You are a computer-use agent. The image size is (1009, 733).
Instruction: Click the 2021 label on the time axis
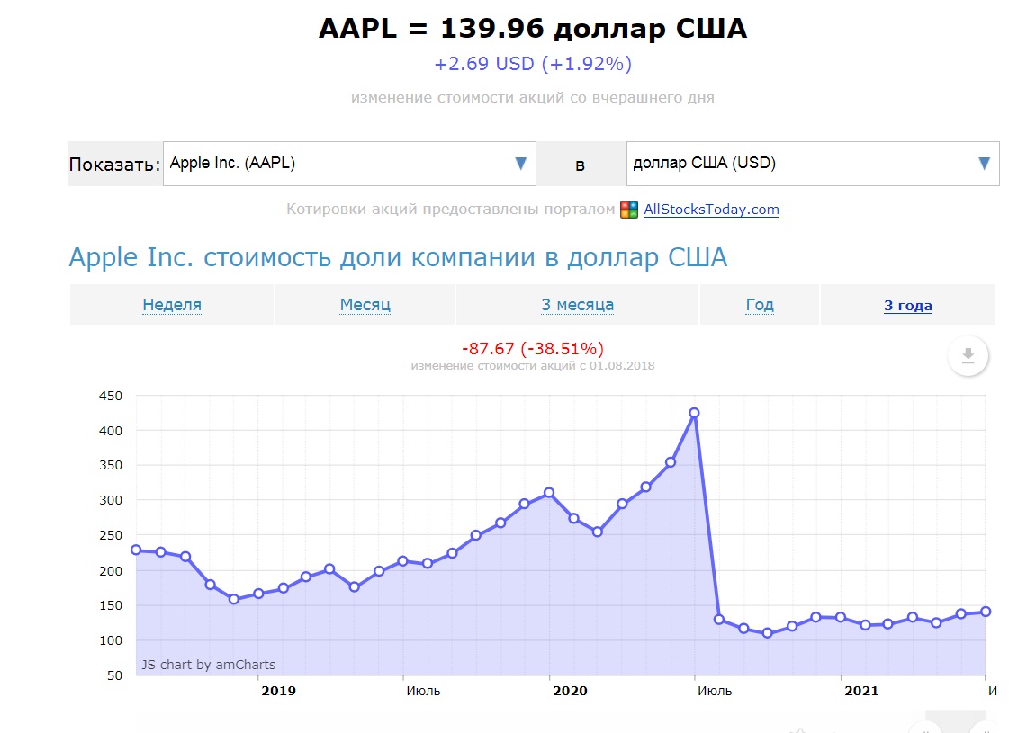click(861, 691)
